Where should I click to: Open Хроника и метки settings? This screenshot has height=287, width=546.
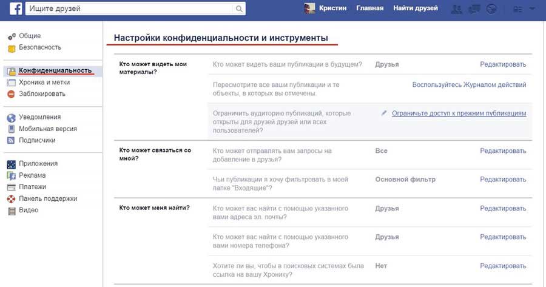[44, 83]
